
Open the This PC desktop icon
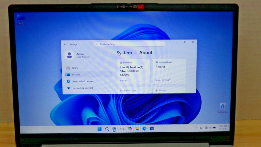[x=21, y=20]
